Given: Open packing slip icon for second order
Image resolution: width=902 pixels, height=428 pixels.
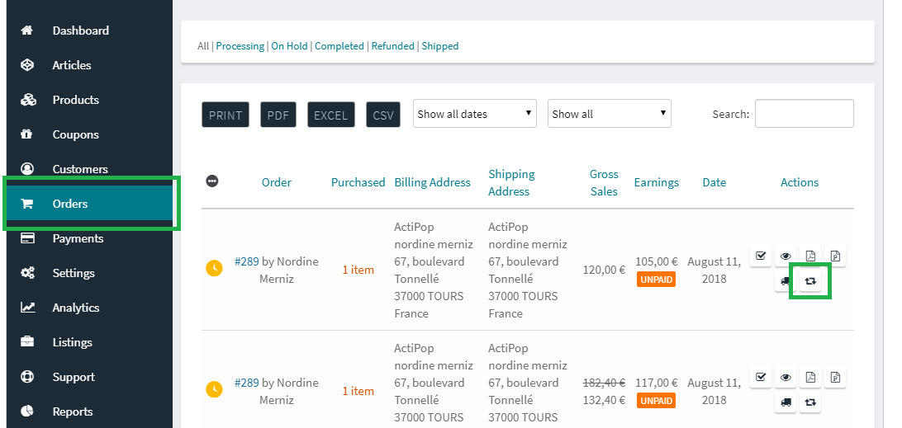Looking at the screenshot, I should click(835, 378).
